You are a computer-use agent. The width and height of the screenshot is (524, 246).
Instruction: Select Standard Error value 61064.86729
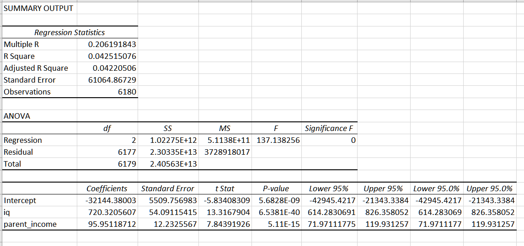pyautogui.click(x=107, y=80)
